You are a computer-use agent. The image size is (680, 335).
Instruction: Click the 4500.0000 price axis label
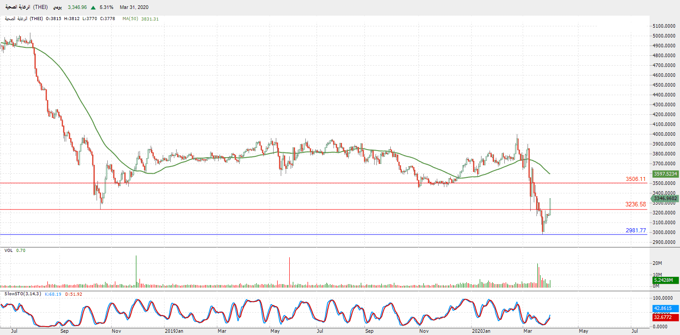pos(664,85)
